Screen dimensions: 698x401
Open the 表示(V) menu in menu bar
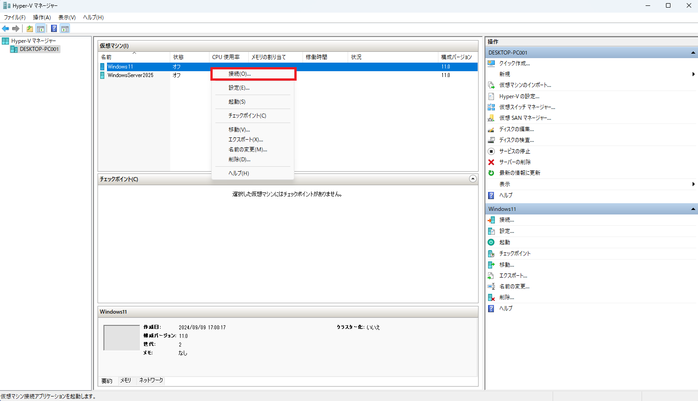click(67, 18)
